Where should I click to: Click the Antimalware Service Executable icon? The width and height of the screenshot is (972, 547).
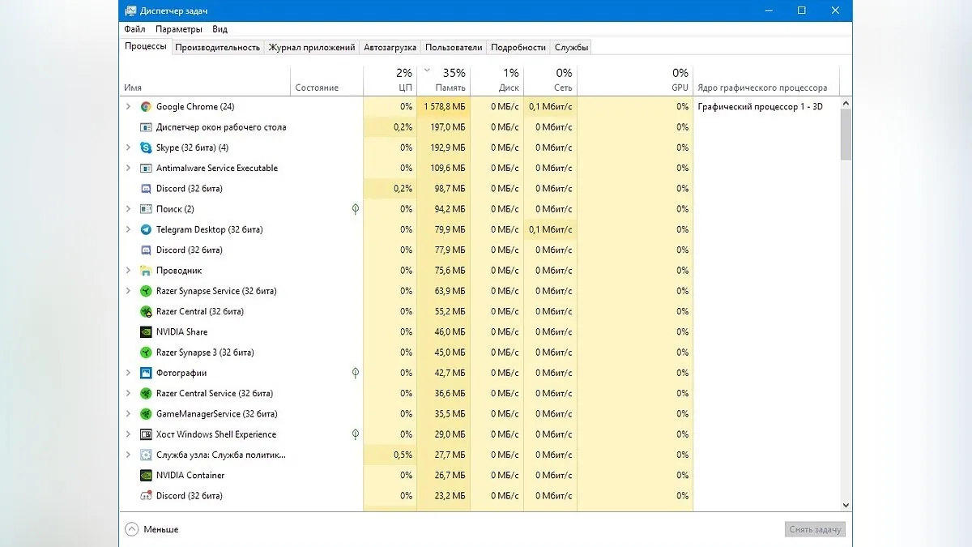146,168
